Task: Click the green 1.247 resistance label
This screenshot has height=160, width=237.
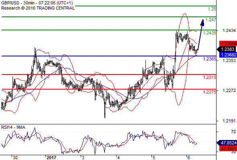Action: coord(211,20)
